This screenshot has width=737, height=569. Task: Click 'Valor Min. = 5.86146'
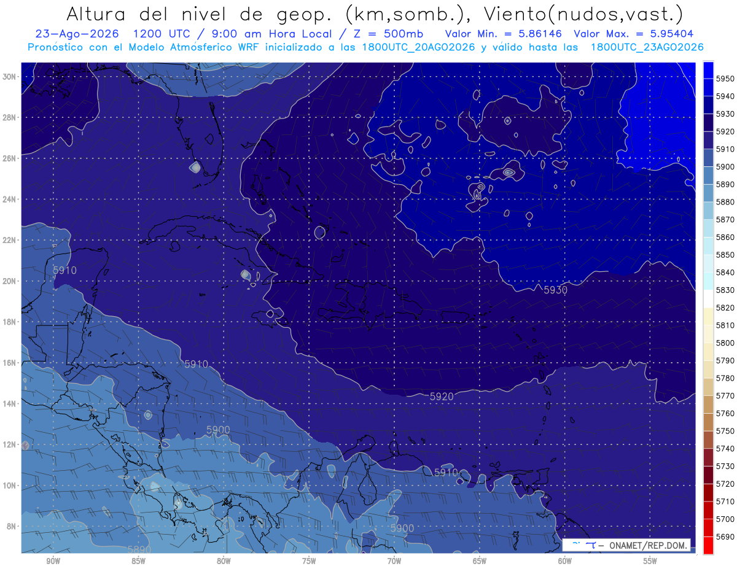coord(504,34)
